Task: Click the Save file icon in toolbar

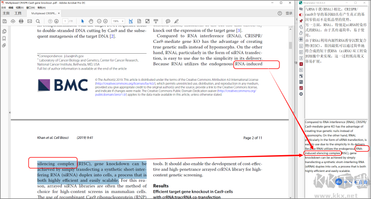Action: click(x=4, y=21)
